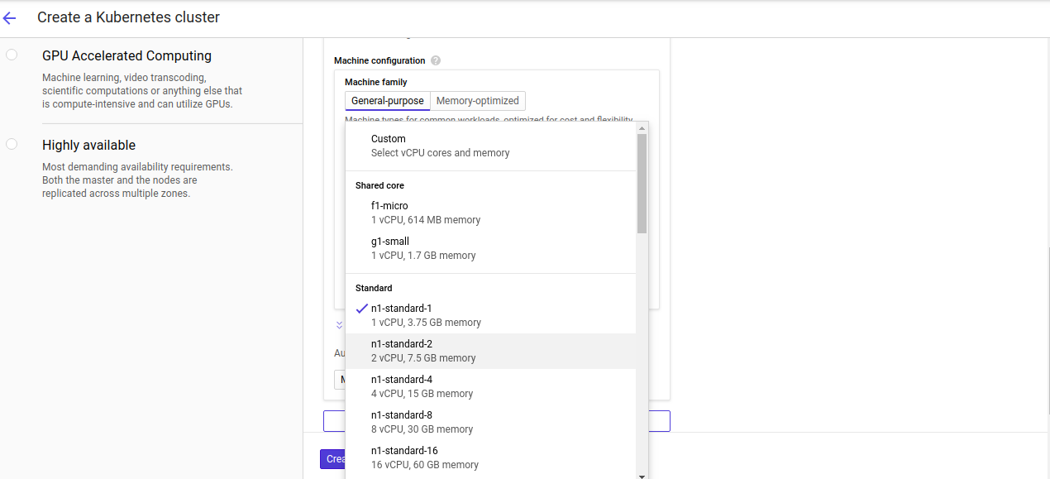Switch to the Memory-optimized machine family tab
The height and width of the screenshot is (479, 1050).
478,100
